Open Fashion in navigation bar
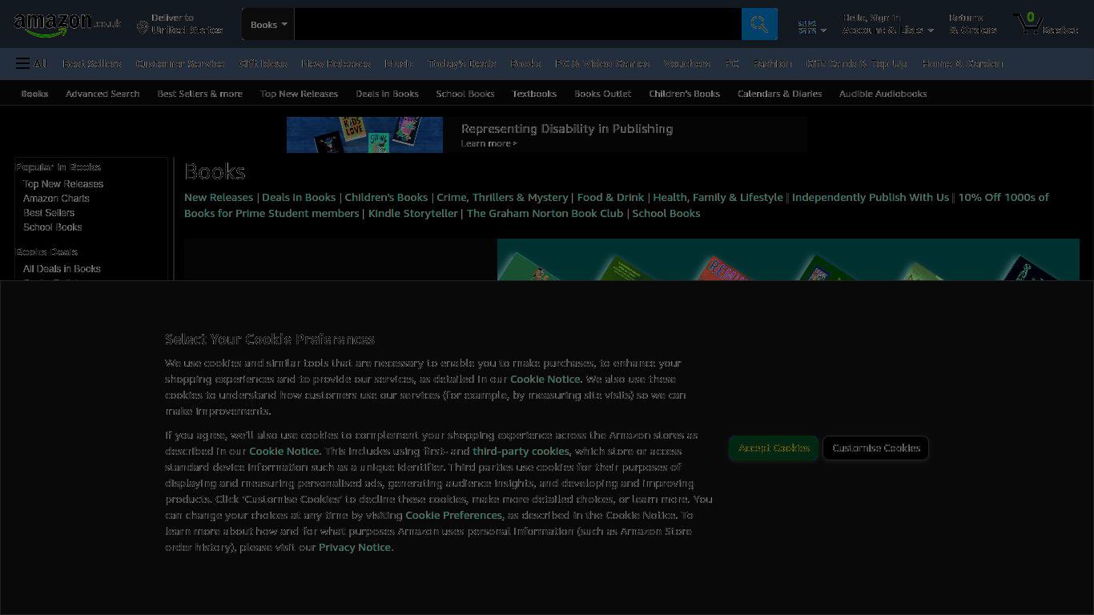This screenshot has width=1094, height=615. 772,63
